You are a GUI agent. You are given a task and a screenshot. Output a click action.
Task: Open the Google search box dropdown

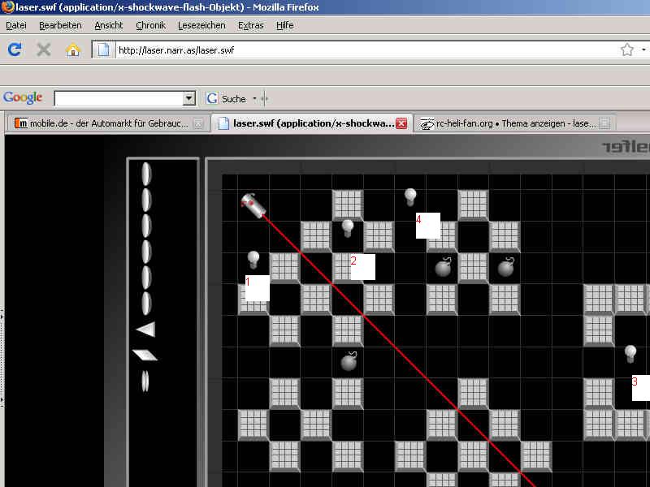click(189, 98)
